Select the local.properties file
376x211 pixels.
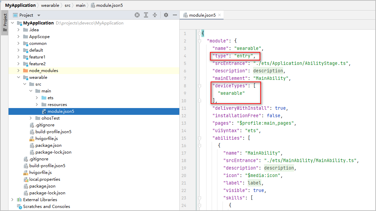(45, 179)
